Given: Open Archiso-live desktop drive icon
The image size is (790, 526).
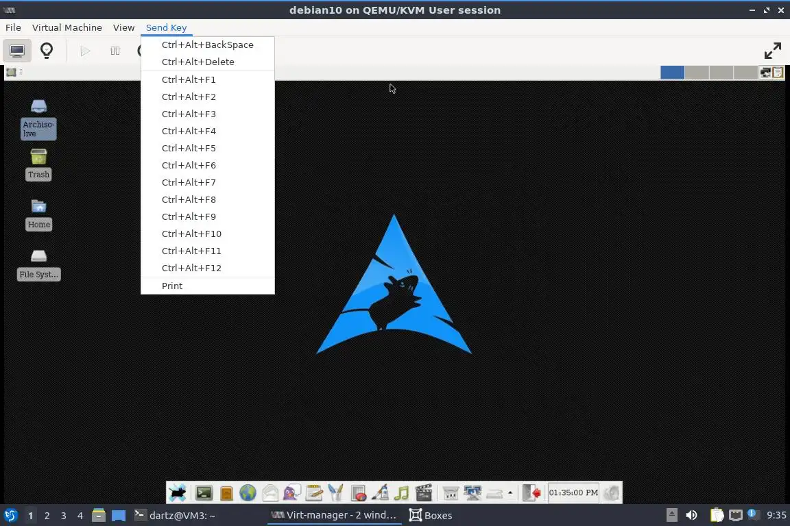Looking at the screenshot, I should pyautogui.click(x=39, y=118).
